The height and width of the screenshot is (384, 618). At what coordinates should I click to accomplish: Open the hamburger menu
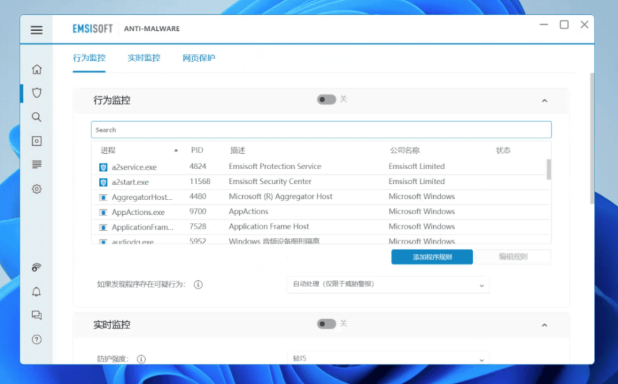(x=36, y=30)
